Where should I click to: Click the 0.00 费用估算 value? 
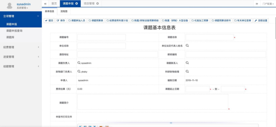(80, 89)
